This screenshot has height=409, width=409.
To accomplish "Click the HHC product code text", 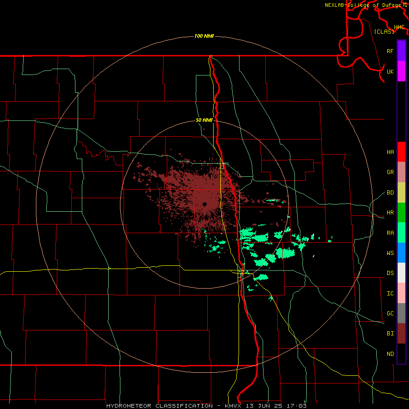I will [399, 27].
